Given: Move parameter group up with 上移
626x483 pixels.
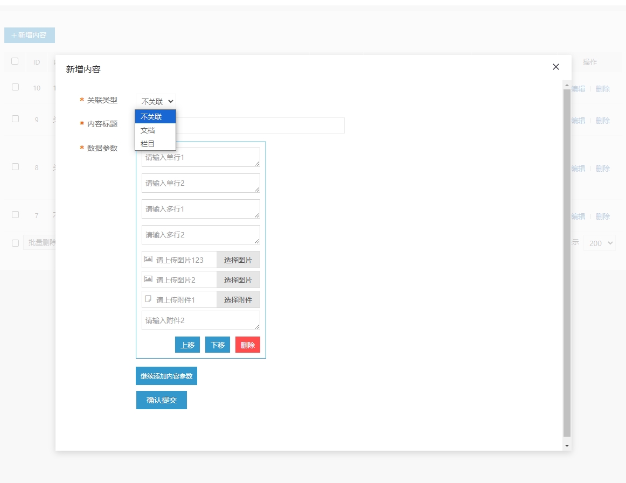Looking at the screenshot, I should click(x=187, y=345).
